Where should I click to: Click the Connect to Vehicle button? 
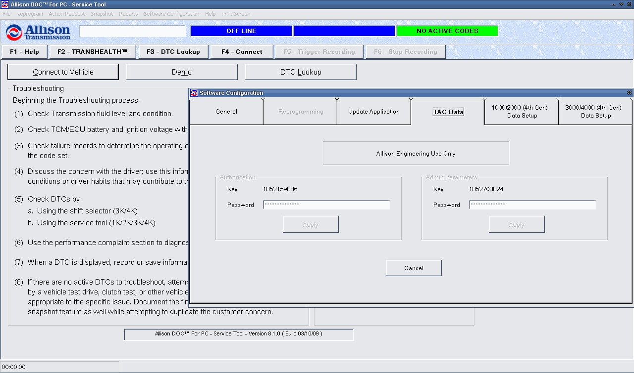pos(63,72)
